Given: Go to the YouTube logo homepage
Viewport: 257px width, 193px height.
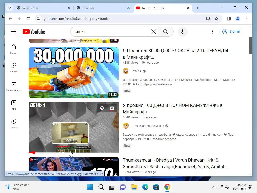Looking at the screenshot, I should (x=34, y=32).
